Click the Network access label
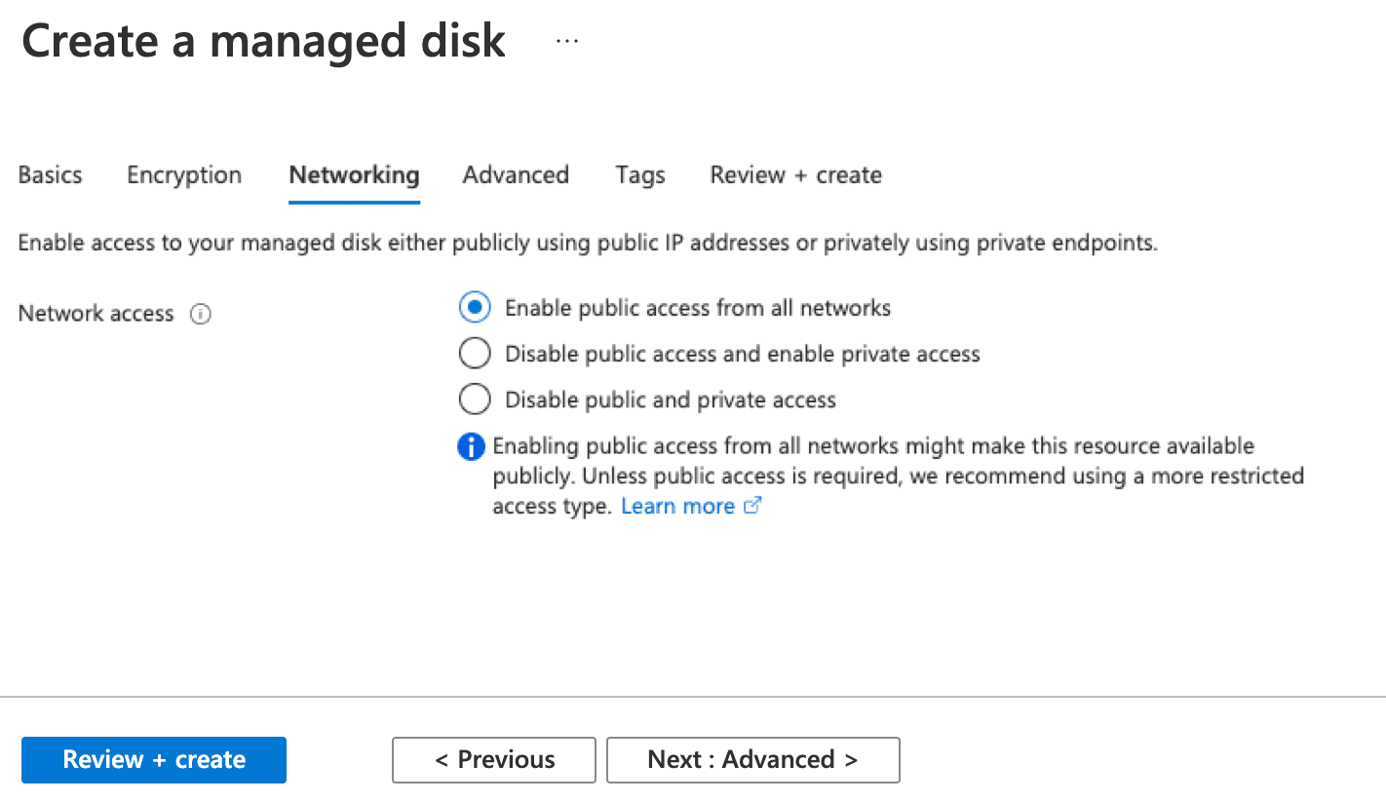 (95, 314)
